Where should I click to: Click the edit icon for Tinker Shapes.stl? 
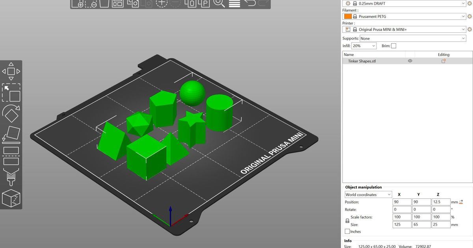point(443,61)
